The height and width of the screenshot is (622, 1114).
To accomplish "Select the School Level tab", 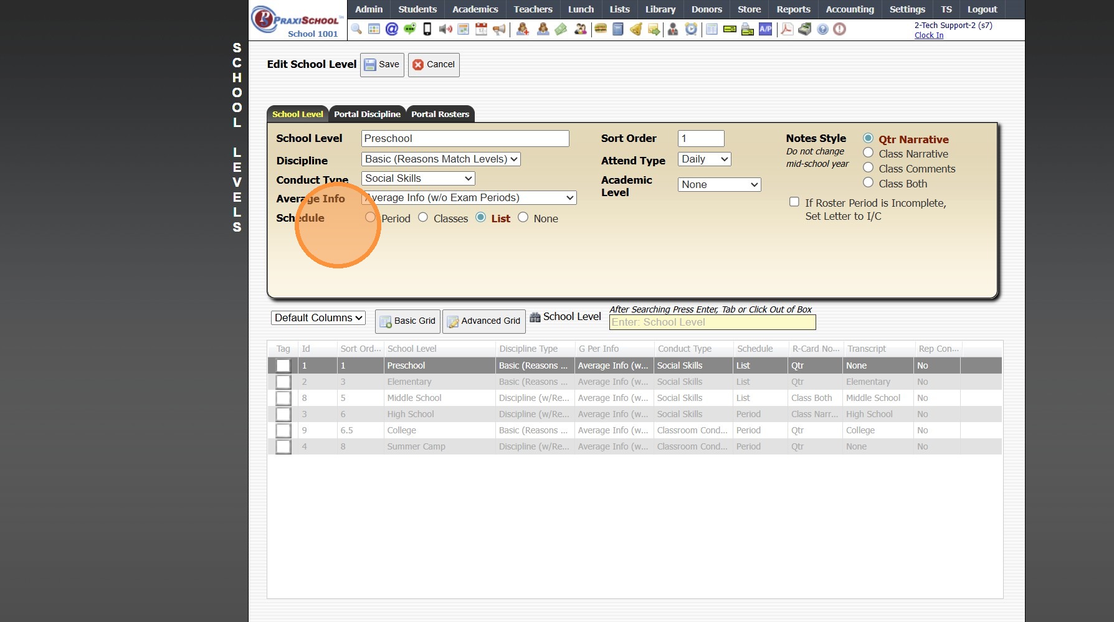I will [298, 115].
